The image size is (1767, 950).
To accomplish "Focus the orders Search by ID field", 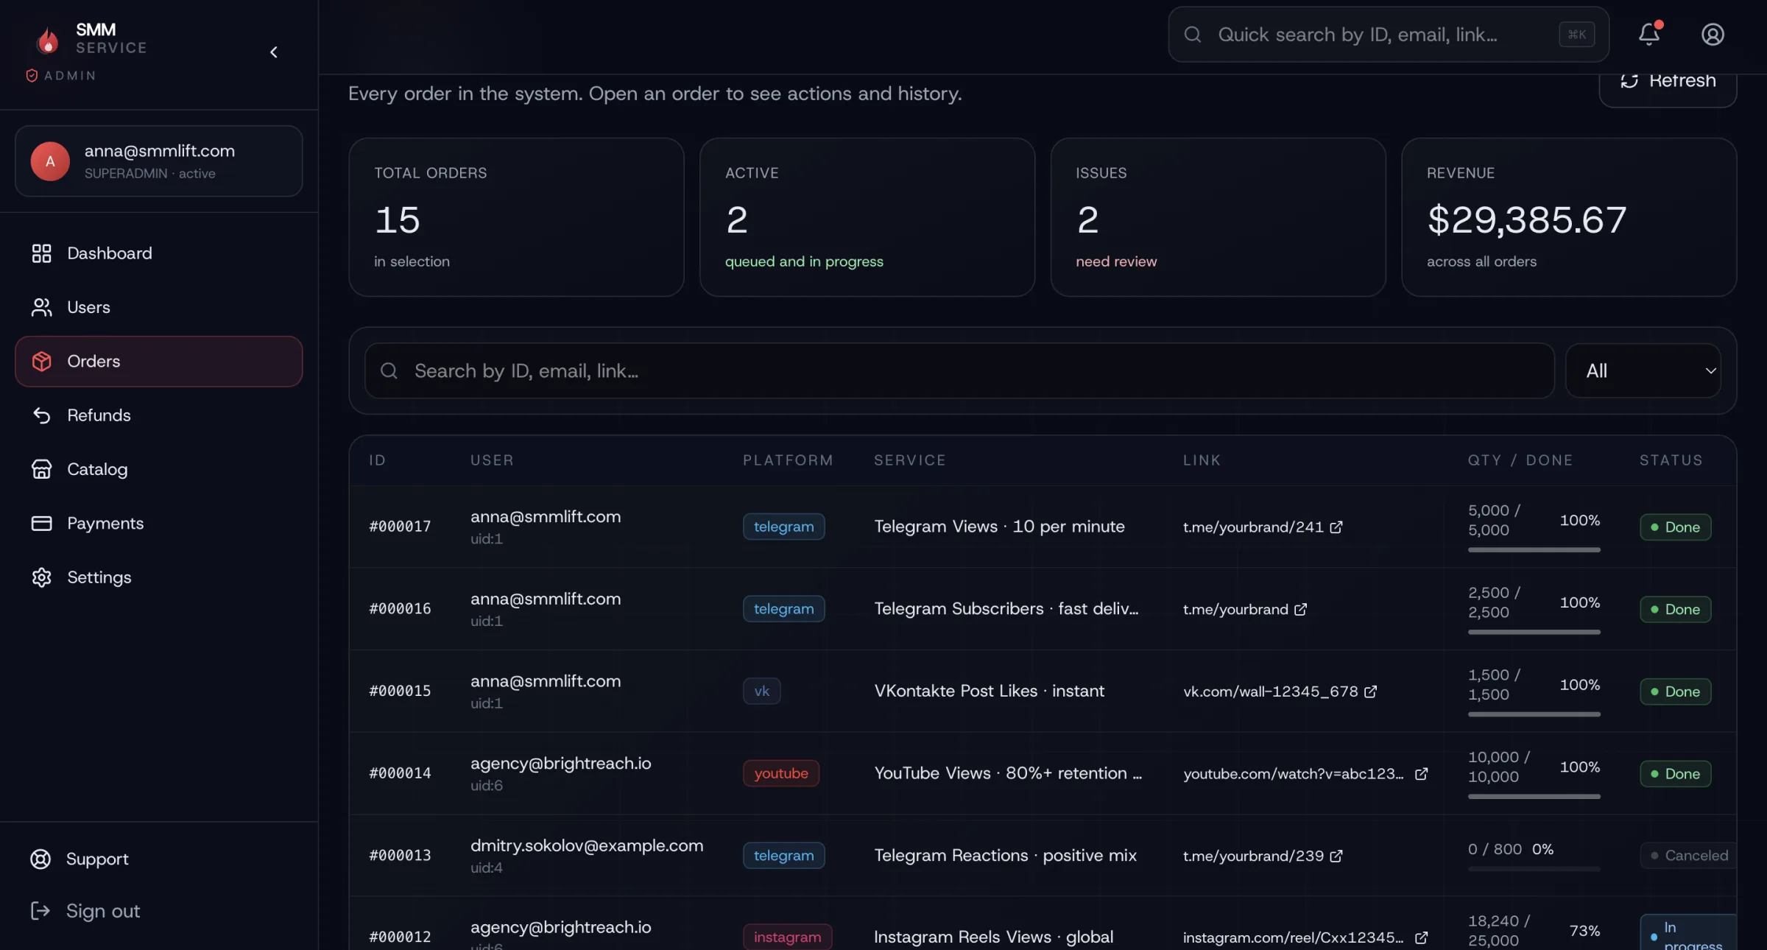I will tap(957, 370).
